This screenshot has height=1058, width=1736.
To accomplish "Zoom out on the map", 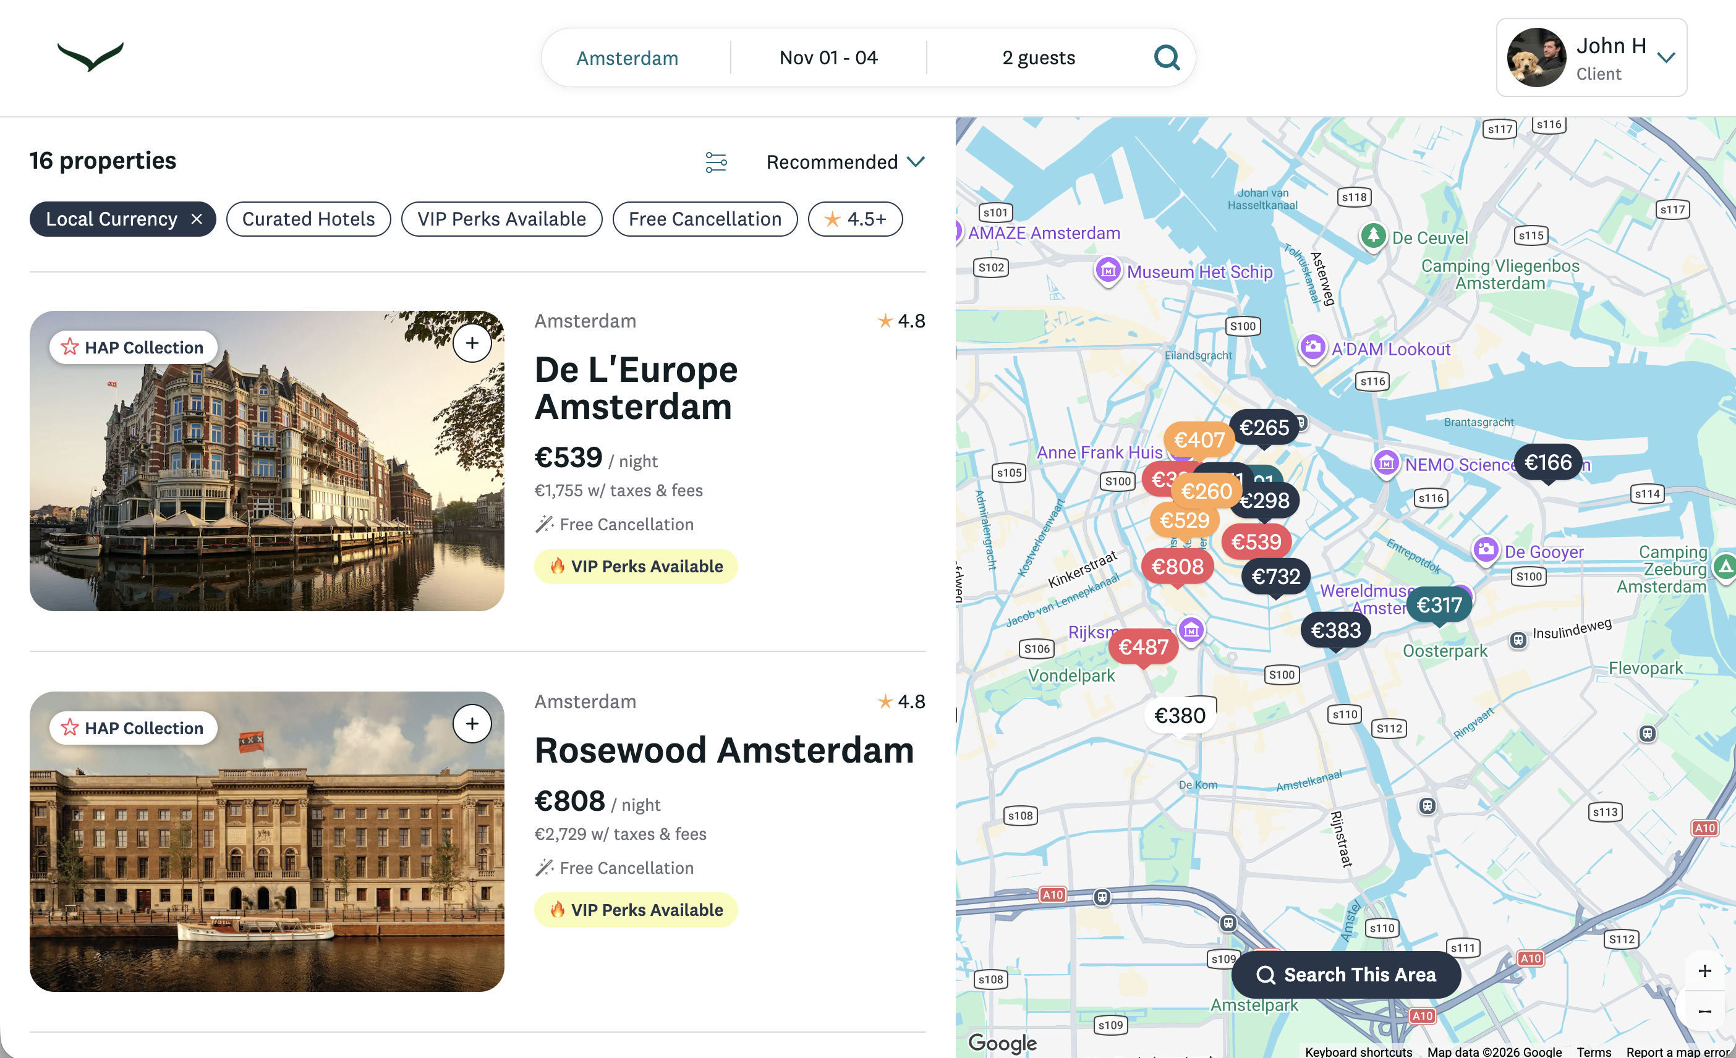I will 1704,1012.
